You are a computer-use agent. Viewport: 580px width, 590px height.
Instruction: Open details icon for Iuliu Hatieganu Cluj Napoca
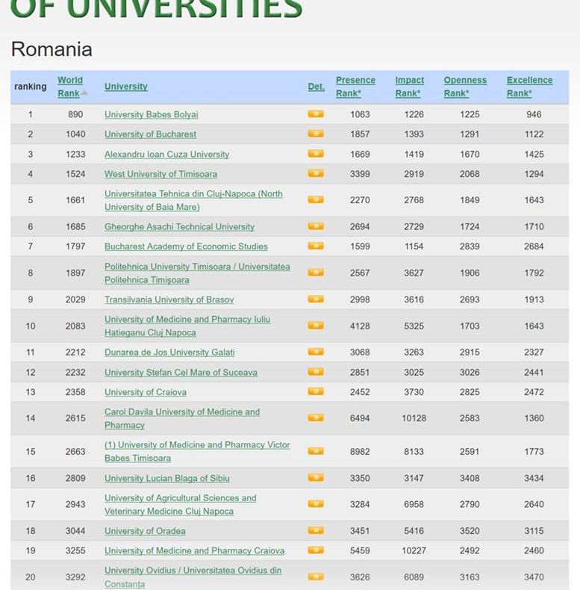[x=316, y=325]
